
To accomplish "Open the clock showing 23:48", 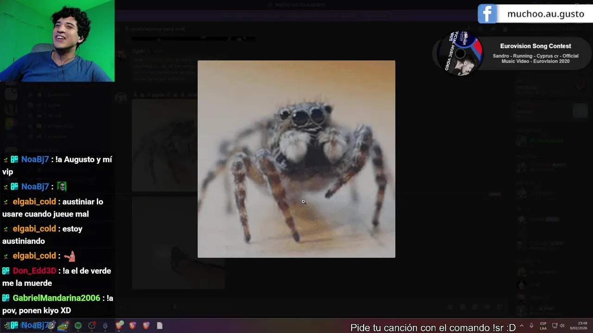I will tap(578, 326).
